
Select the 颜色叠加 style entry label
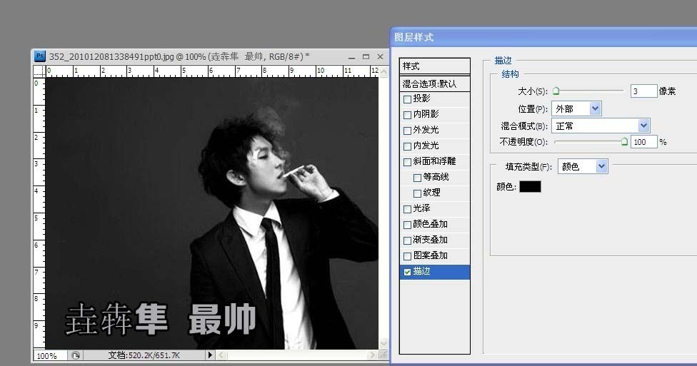430,224
